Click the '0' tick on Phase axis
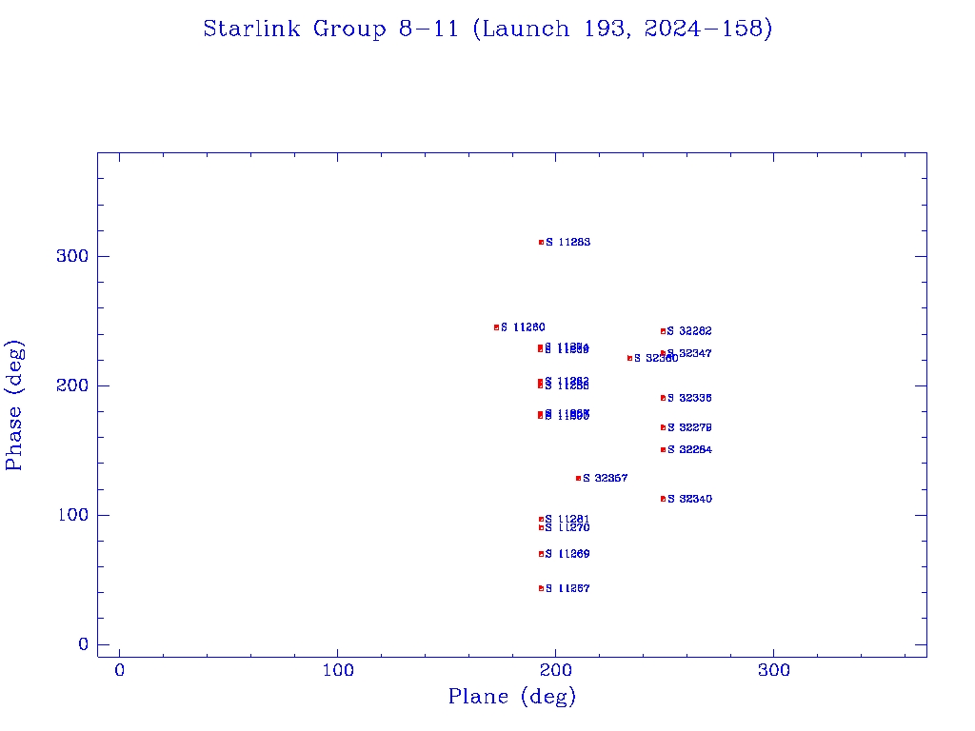Viewport: 975px width, 731px height. (x=84, y=644)
